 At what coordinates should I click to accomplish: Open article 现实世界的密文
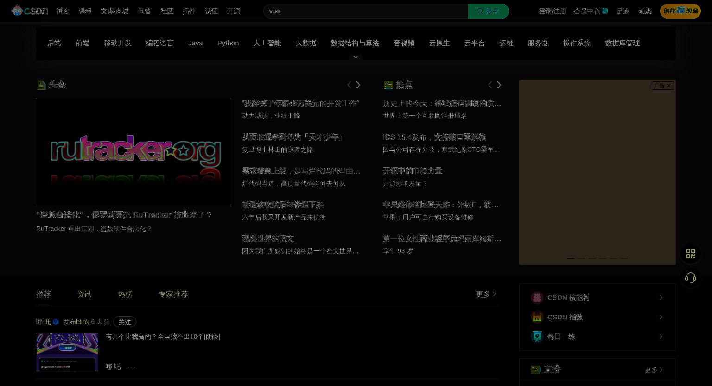[268, 238]
